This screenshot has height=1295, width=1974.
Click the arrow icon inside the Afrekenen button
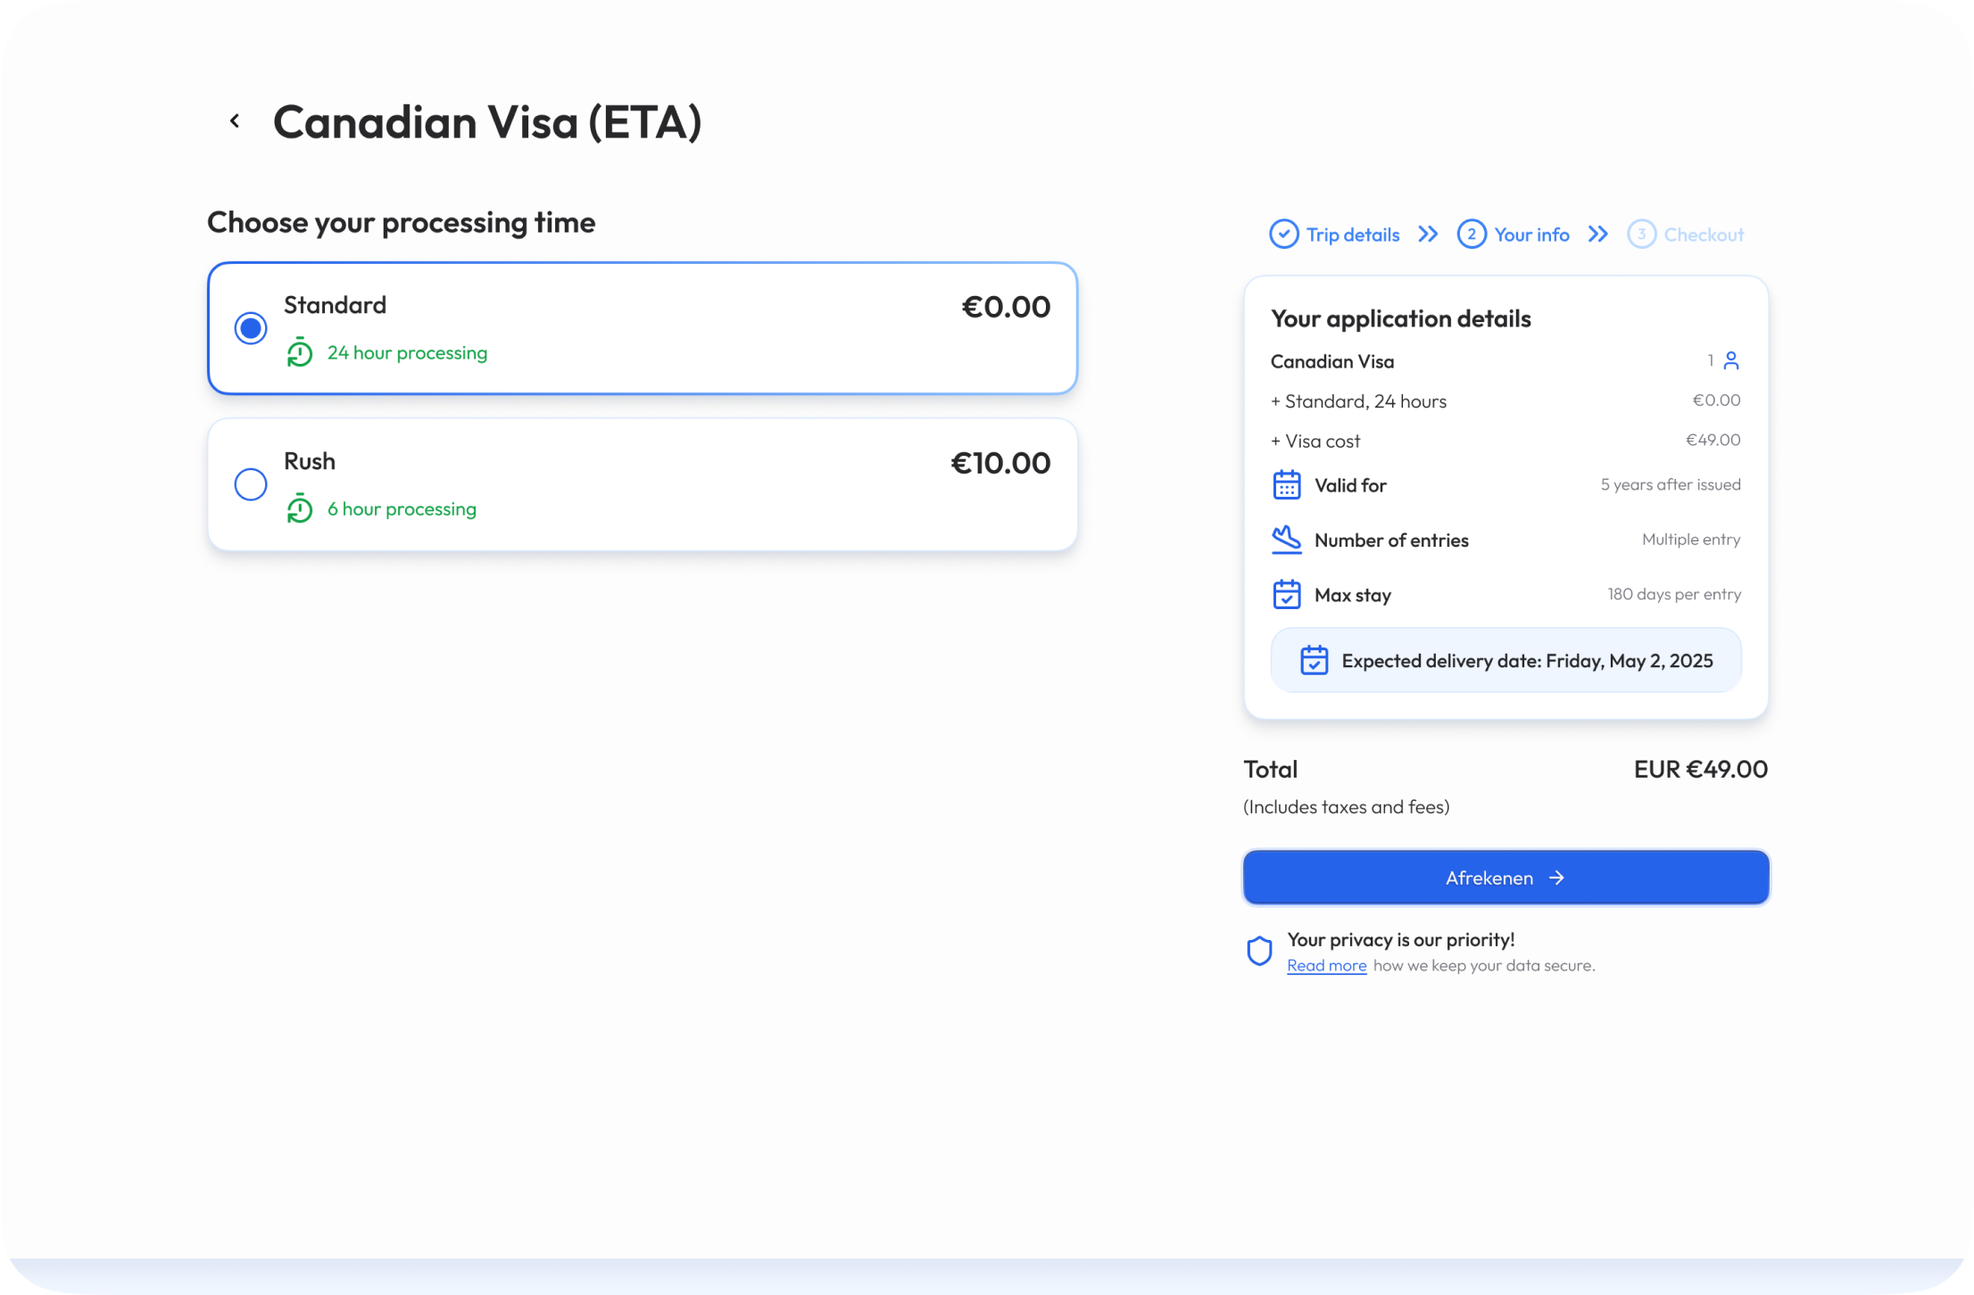(1558, 878)
